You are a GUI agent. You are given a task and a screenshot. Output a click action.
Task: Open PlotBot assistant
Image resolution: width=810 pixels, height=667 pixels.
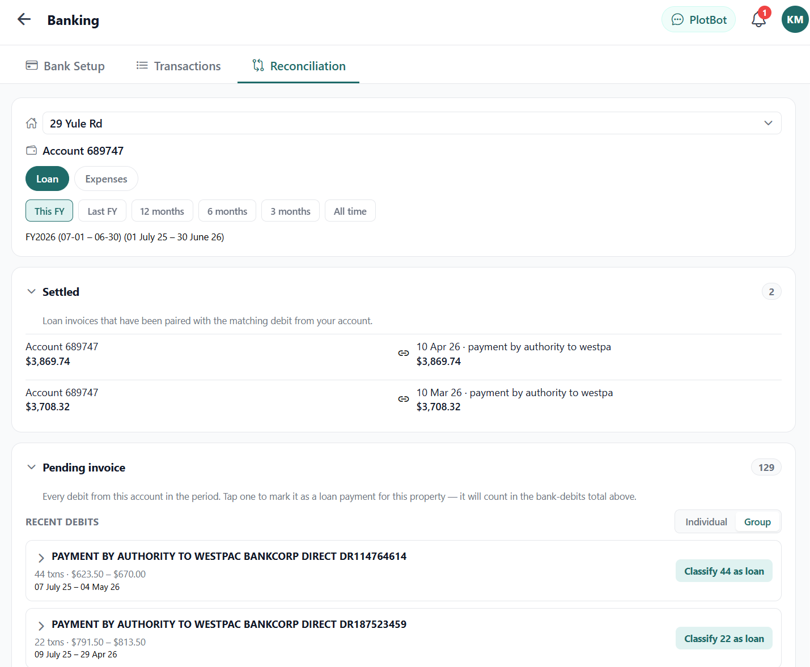coord(698,20)
